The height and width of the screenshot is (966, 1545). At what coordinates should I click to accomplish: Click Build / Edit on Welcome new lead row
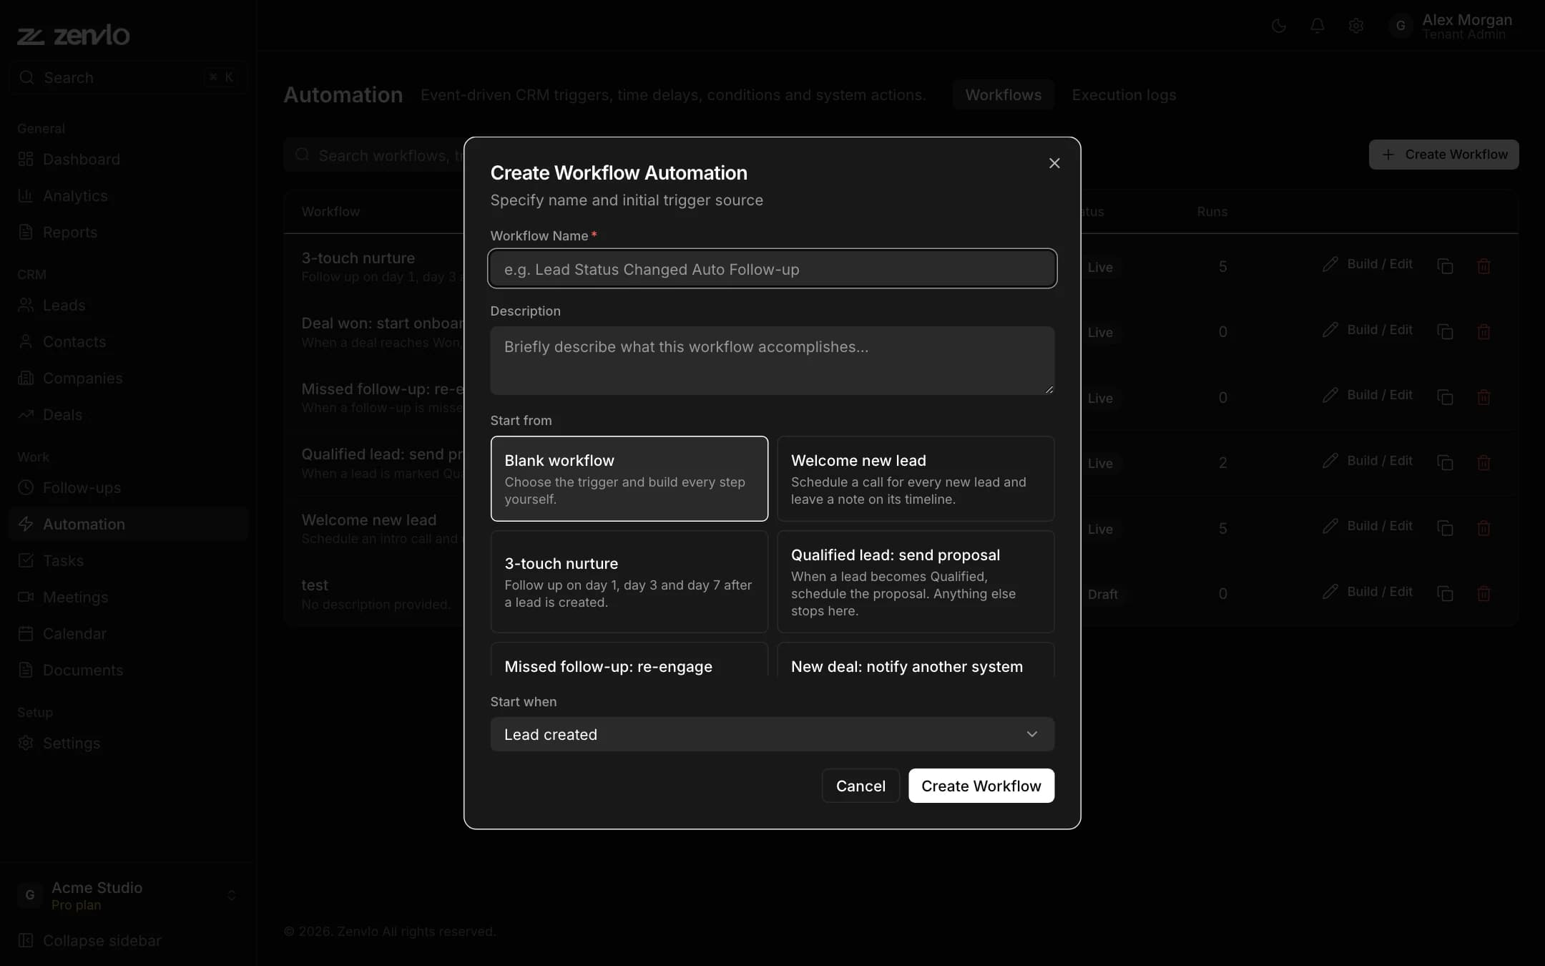1368,526
